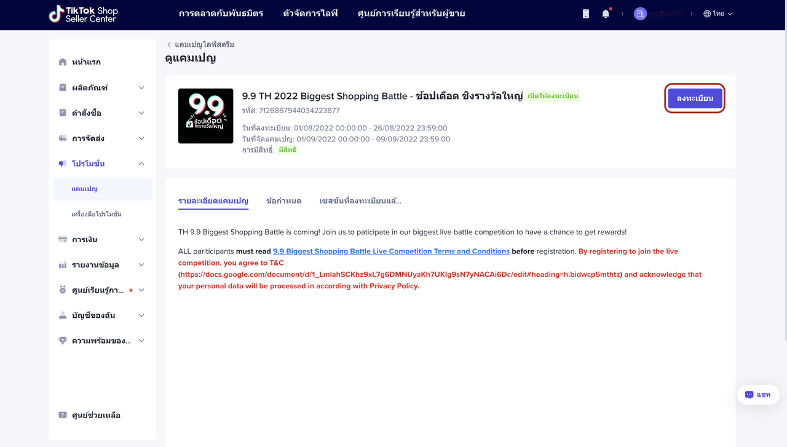Click the เปิดให้ลงทะเบียน status badge
The height and width of the screenshot is (447, 787).
553,96
